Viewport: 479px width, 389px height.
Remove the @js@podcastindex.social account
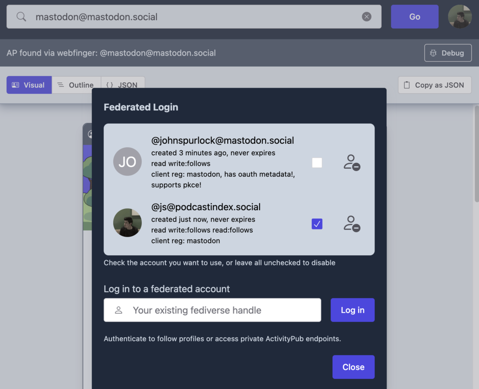351,224
